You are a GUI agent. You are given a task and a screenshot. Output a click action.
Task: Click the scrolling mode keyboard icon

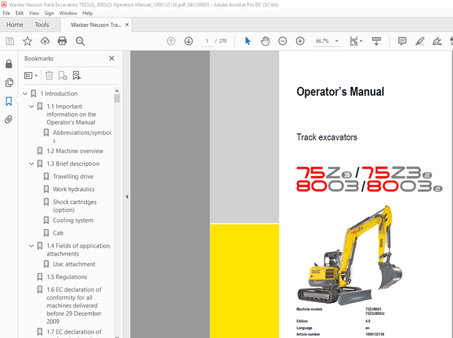pyautogui.click(x=376, y=42)
